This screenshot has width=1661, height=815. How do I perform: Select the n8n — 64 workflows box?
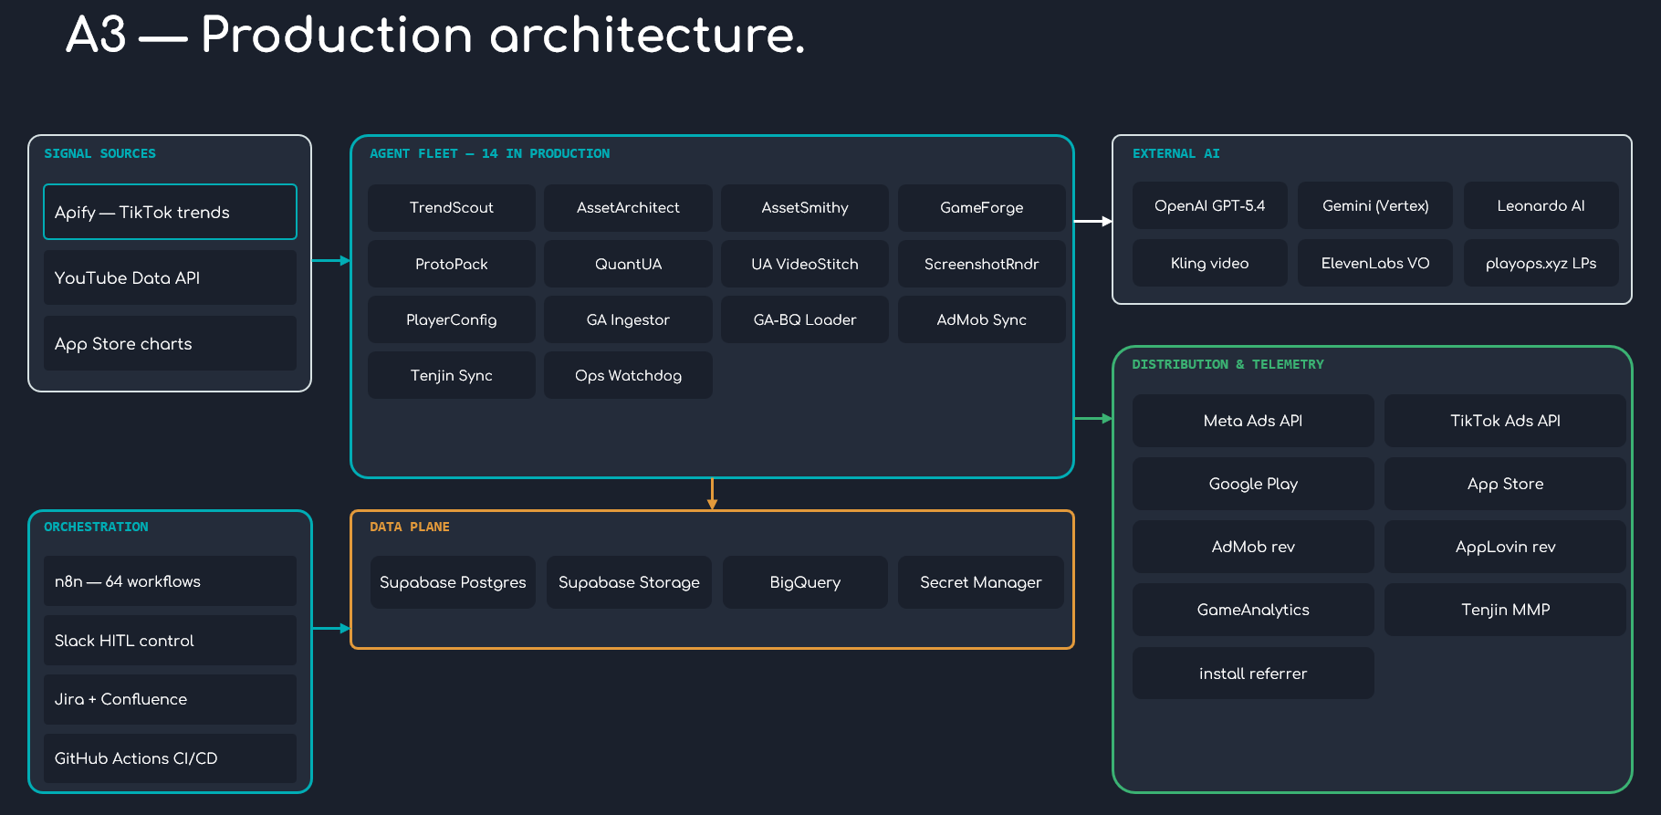click(170, 581)
